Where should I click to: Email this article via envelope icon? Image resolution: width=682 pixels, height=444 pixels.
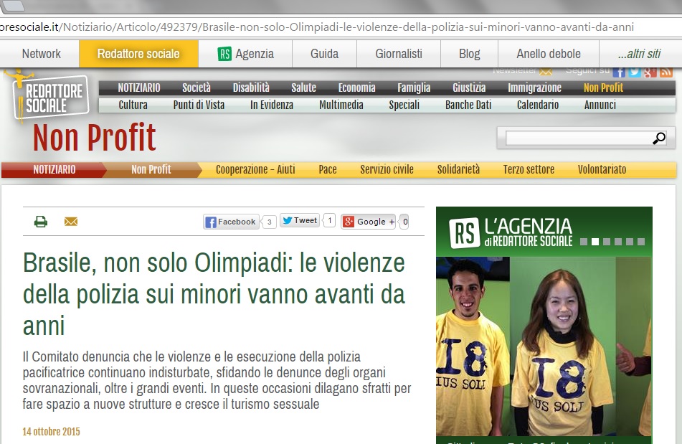click(x=70, y=222)
